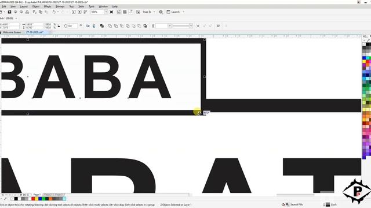The image size is (371, 208).
Task: Click the bottom-right selection handle of the frame
Action: [205, 113]
